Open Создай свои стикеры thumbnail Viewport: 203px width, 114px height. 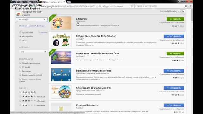[61, 40]
